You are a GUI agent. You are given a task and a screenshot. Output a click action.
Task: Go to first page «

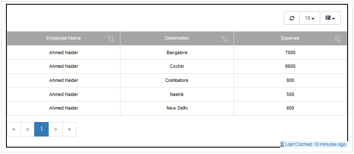(14, 129)
